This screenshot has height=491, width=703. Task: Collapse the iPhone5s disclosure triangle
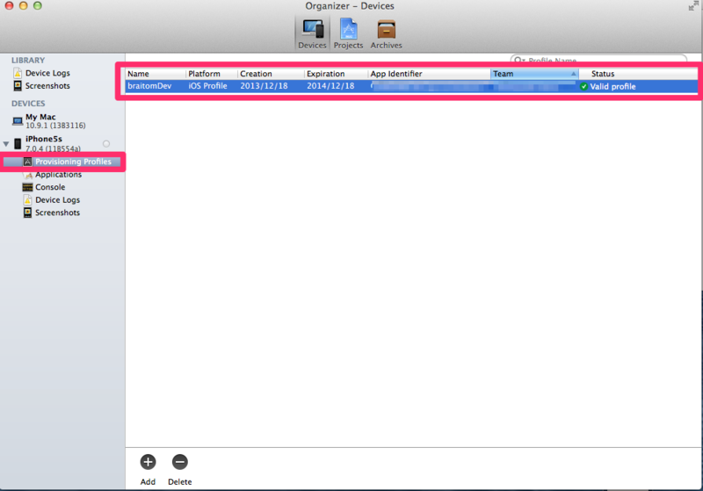(6, 144)
